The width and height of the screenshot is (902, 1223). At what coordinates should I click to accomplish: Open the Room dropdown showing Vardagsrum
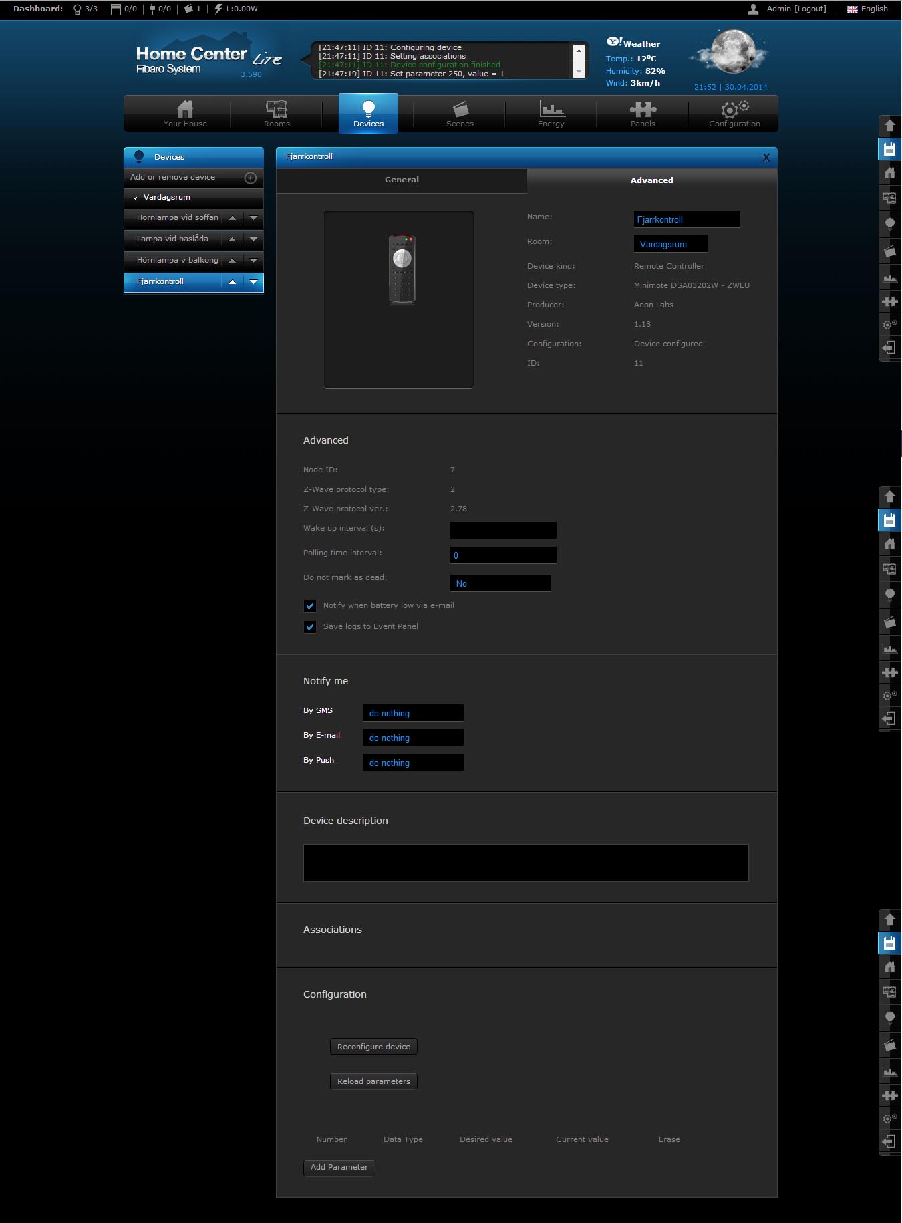coord(670,244)
